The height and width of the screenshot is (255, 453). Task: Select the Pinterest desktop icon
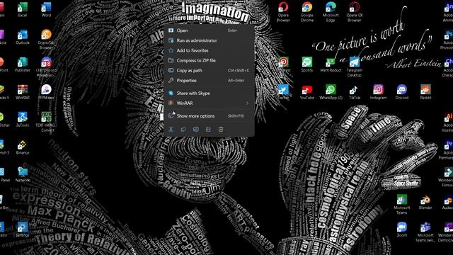(x=283, y=64)
